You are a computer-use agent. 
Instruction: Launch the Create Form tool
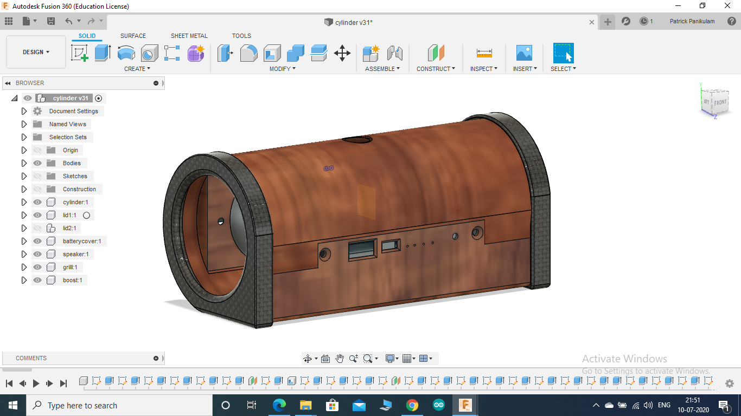(x=196, y=53)
